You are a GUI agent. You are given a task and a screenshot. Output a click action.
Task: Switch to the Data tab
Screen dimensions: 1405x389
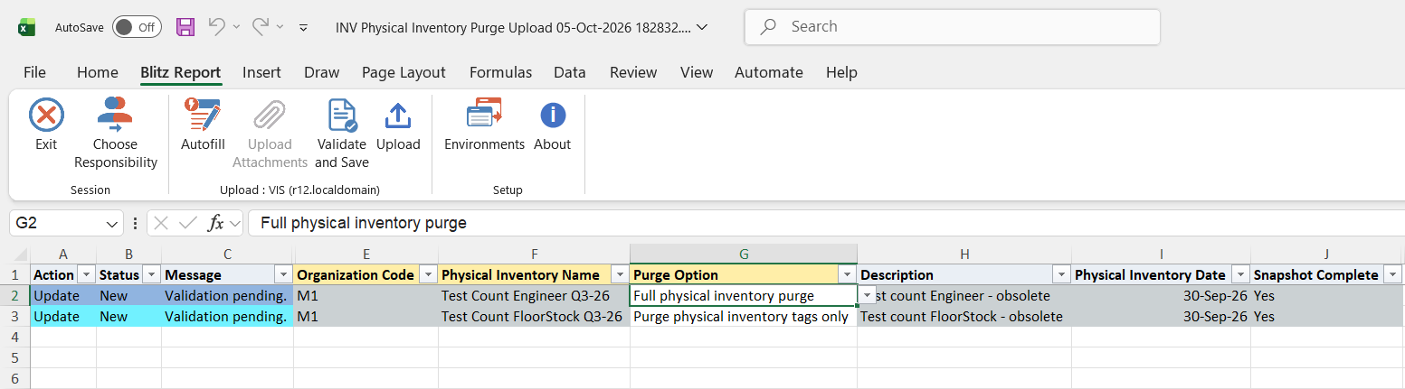pyautogui.click(x=570, y=72)
